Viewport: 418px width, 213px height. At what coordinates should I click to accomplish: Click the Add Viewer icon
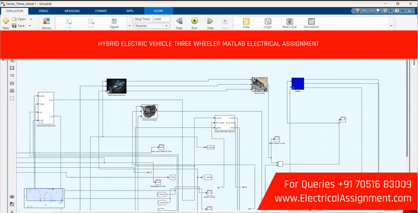91,22
